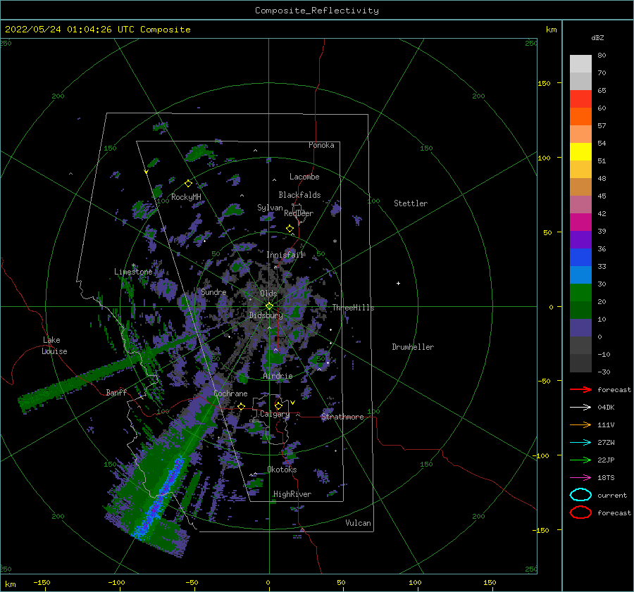This screenshot has width=634, height=592.
Task: Click the Ponoka city label
Action: 321,145
